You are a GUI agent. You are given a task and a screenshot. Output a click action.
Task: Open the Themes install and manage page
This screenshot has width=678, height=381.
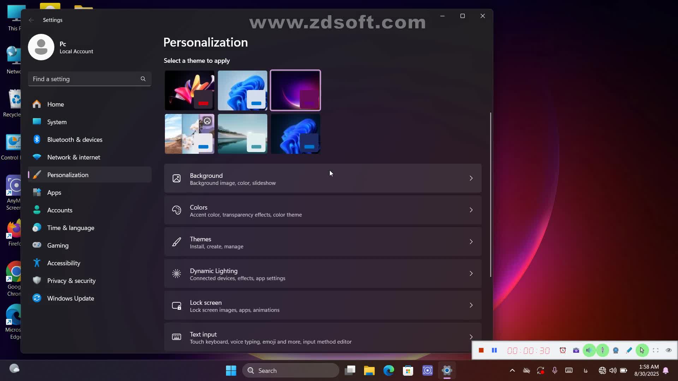322,242
